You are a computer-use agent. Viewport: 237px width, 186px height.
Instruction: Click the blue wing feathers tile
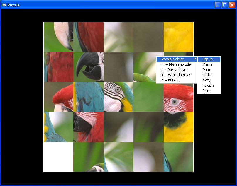88,97
